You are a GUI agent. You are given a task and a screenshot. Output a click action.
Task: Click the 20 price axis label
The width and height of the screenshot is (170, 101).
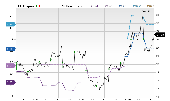(x=158, y=64)
